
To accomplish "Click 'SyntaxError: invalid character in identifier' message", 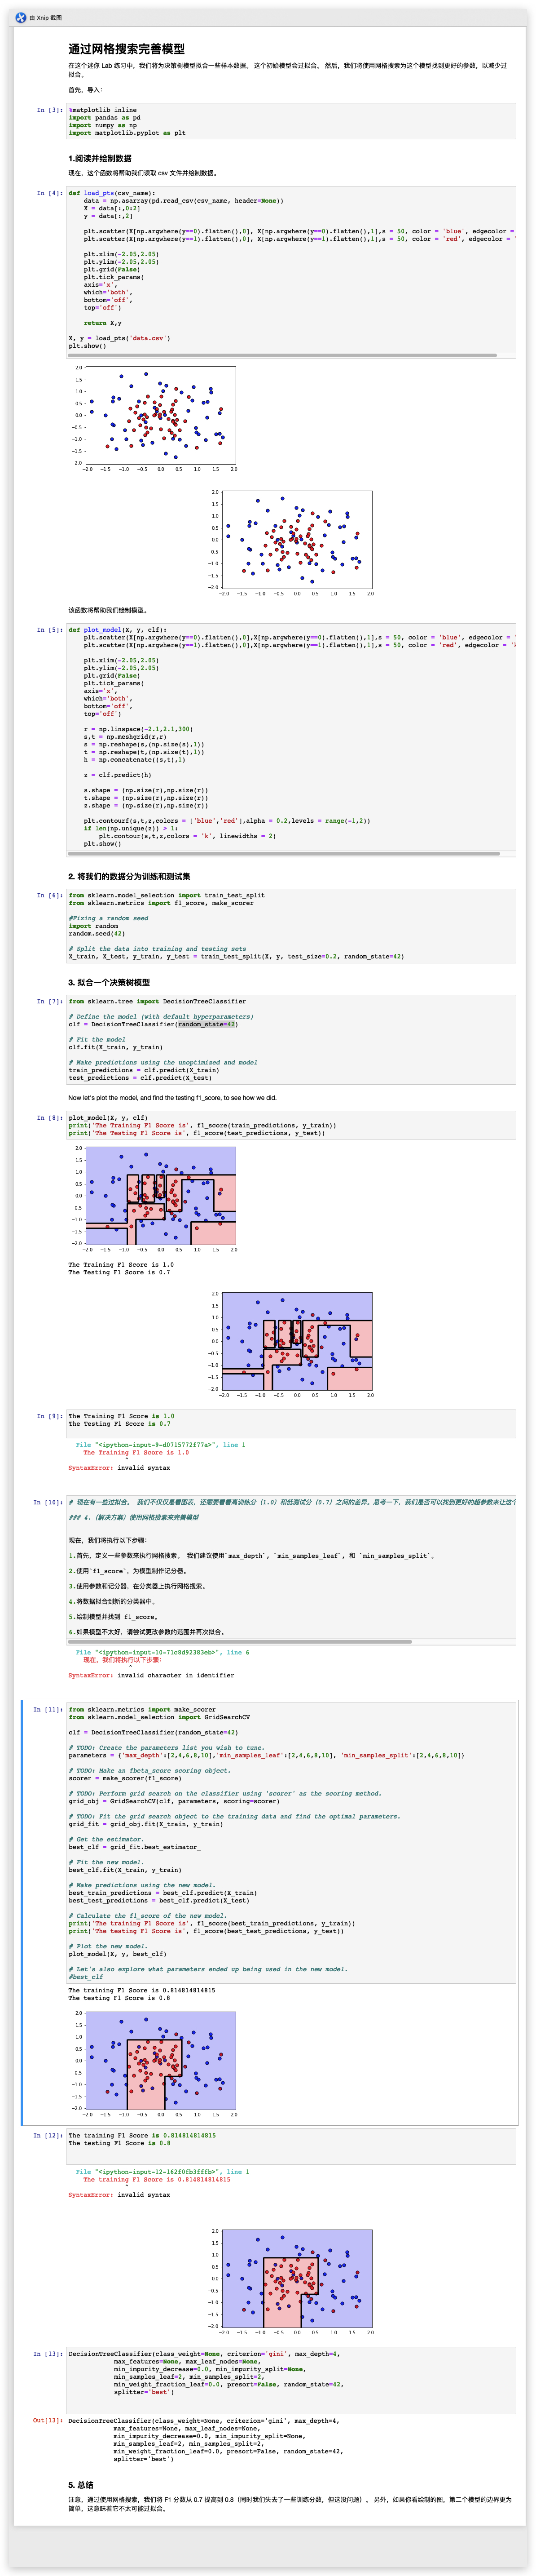I will pos(150,1674).
